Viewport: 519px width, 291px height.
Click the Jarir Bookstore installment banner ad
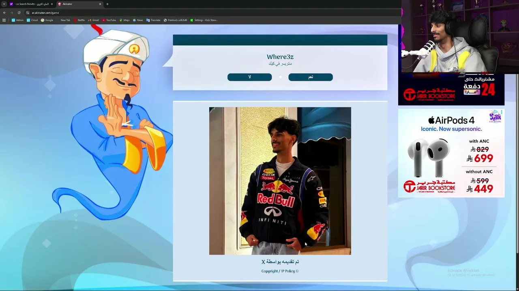click(x=451, y=90)
